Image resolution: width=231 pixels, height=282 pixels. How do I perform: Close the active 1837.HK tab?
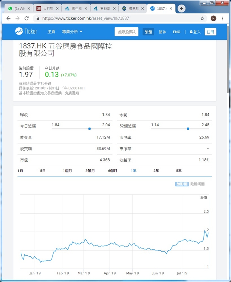pos(171,9)
